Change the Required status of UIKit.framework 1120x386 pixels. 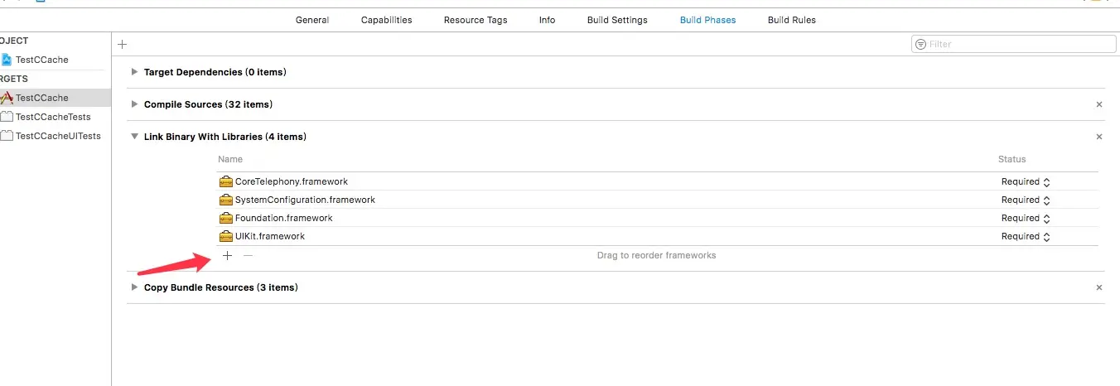(1026, 236)
